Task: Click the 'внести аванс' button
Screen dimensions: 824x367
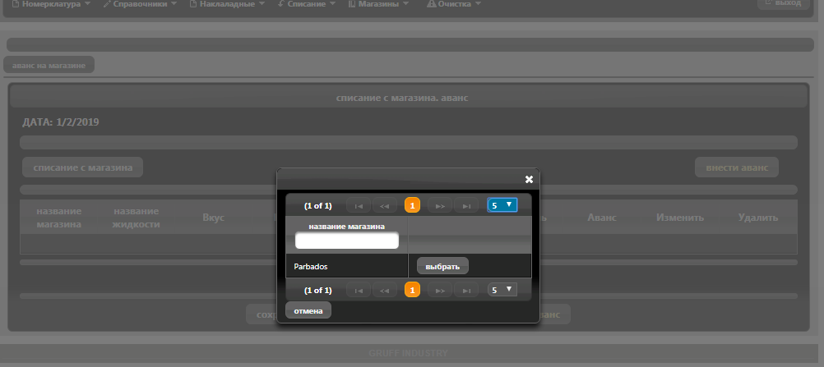Action: point(737,167)
